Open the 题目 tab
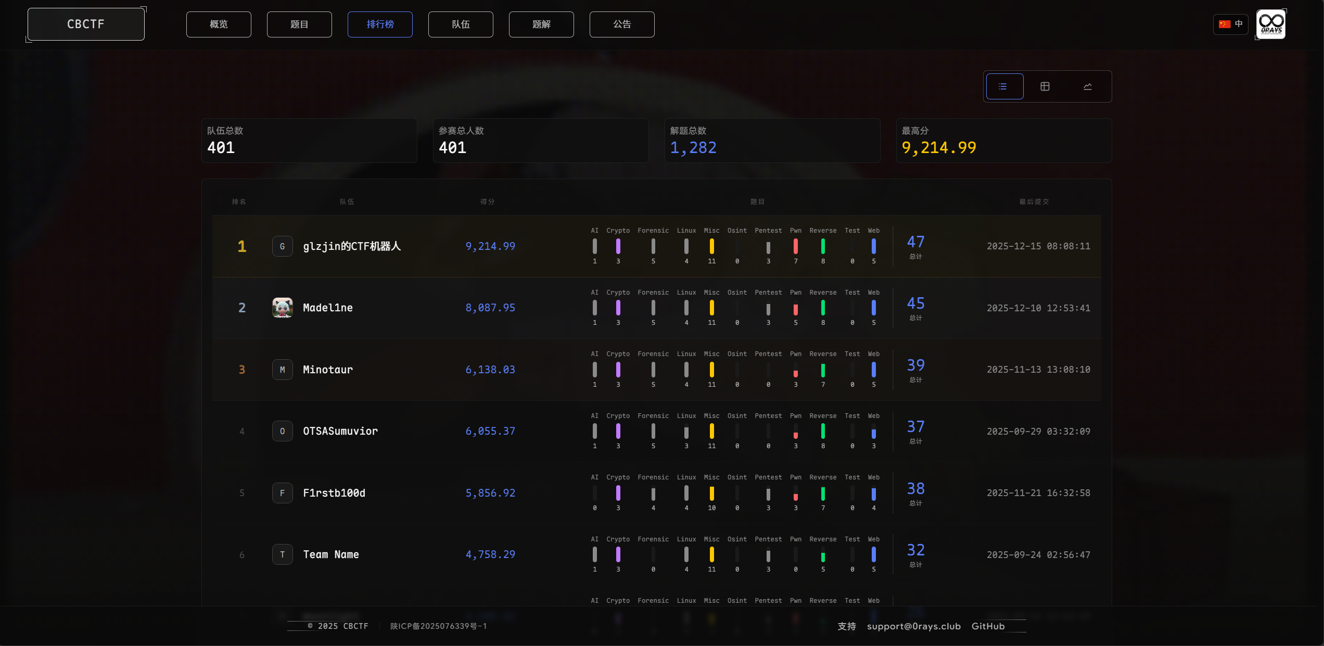This screenshot has height=646, width=1324. pyautogui.click(x=299, y=24)
